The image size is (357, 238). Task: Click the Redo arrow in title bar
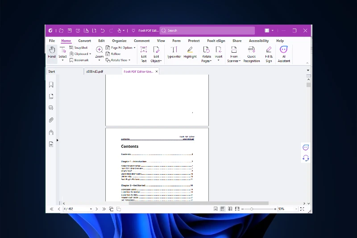pos(111,30)
